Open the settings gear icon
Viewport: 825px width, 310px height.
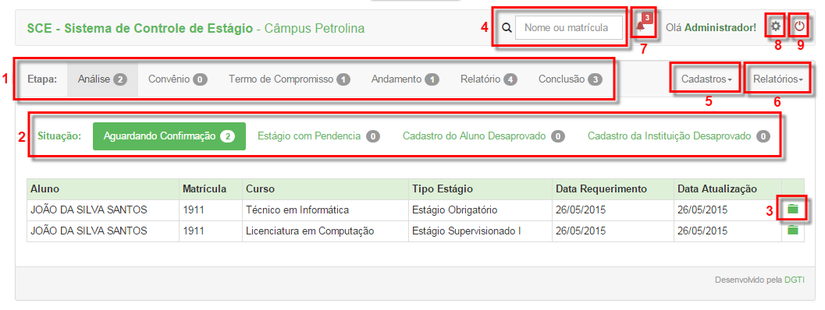(x=776, y=26)
